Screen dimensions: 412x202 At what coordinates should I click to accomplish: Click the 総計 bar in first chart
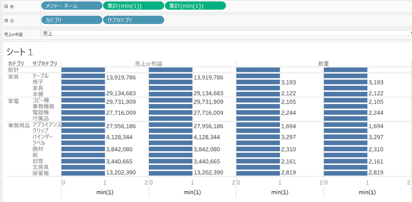83,70
